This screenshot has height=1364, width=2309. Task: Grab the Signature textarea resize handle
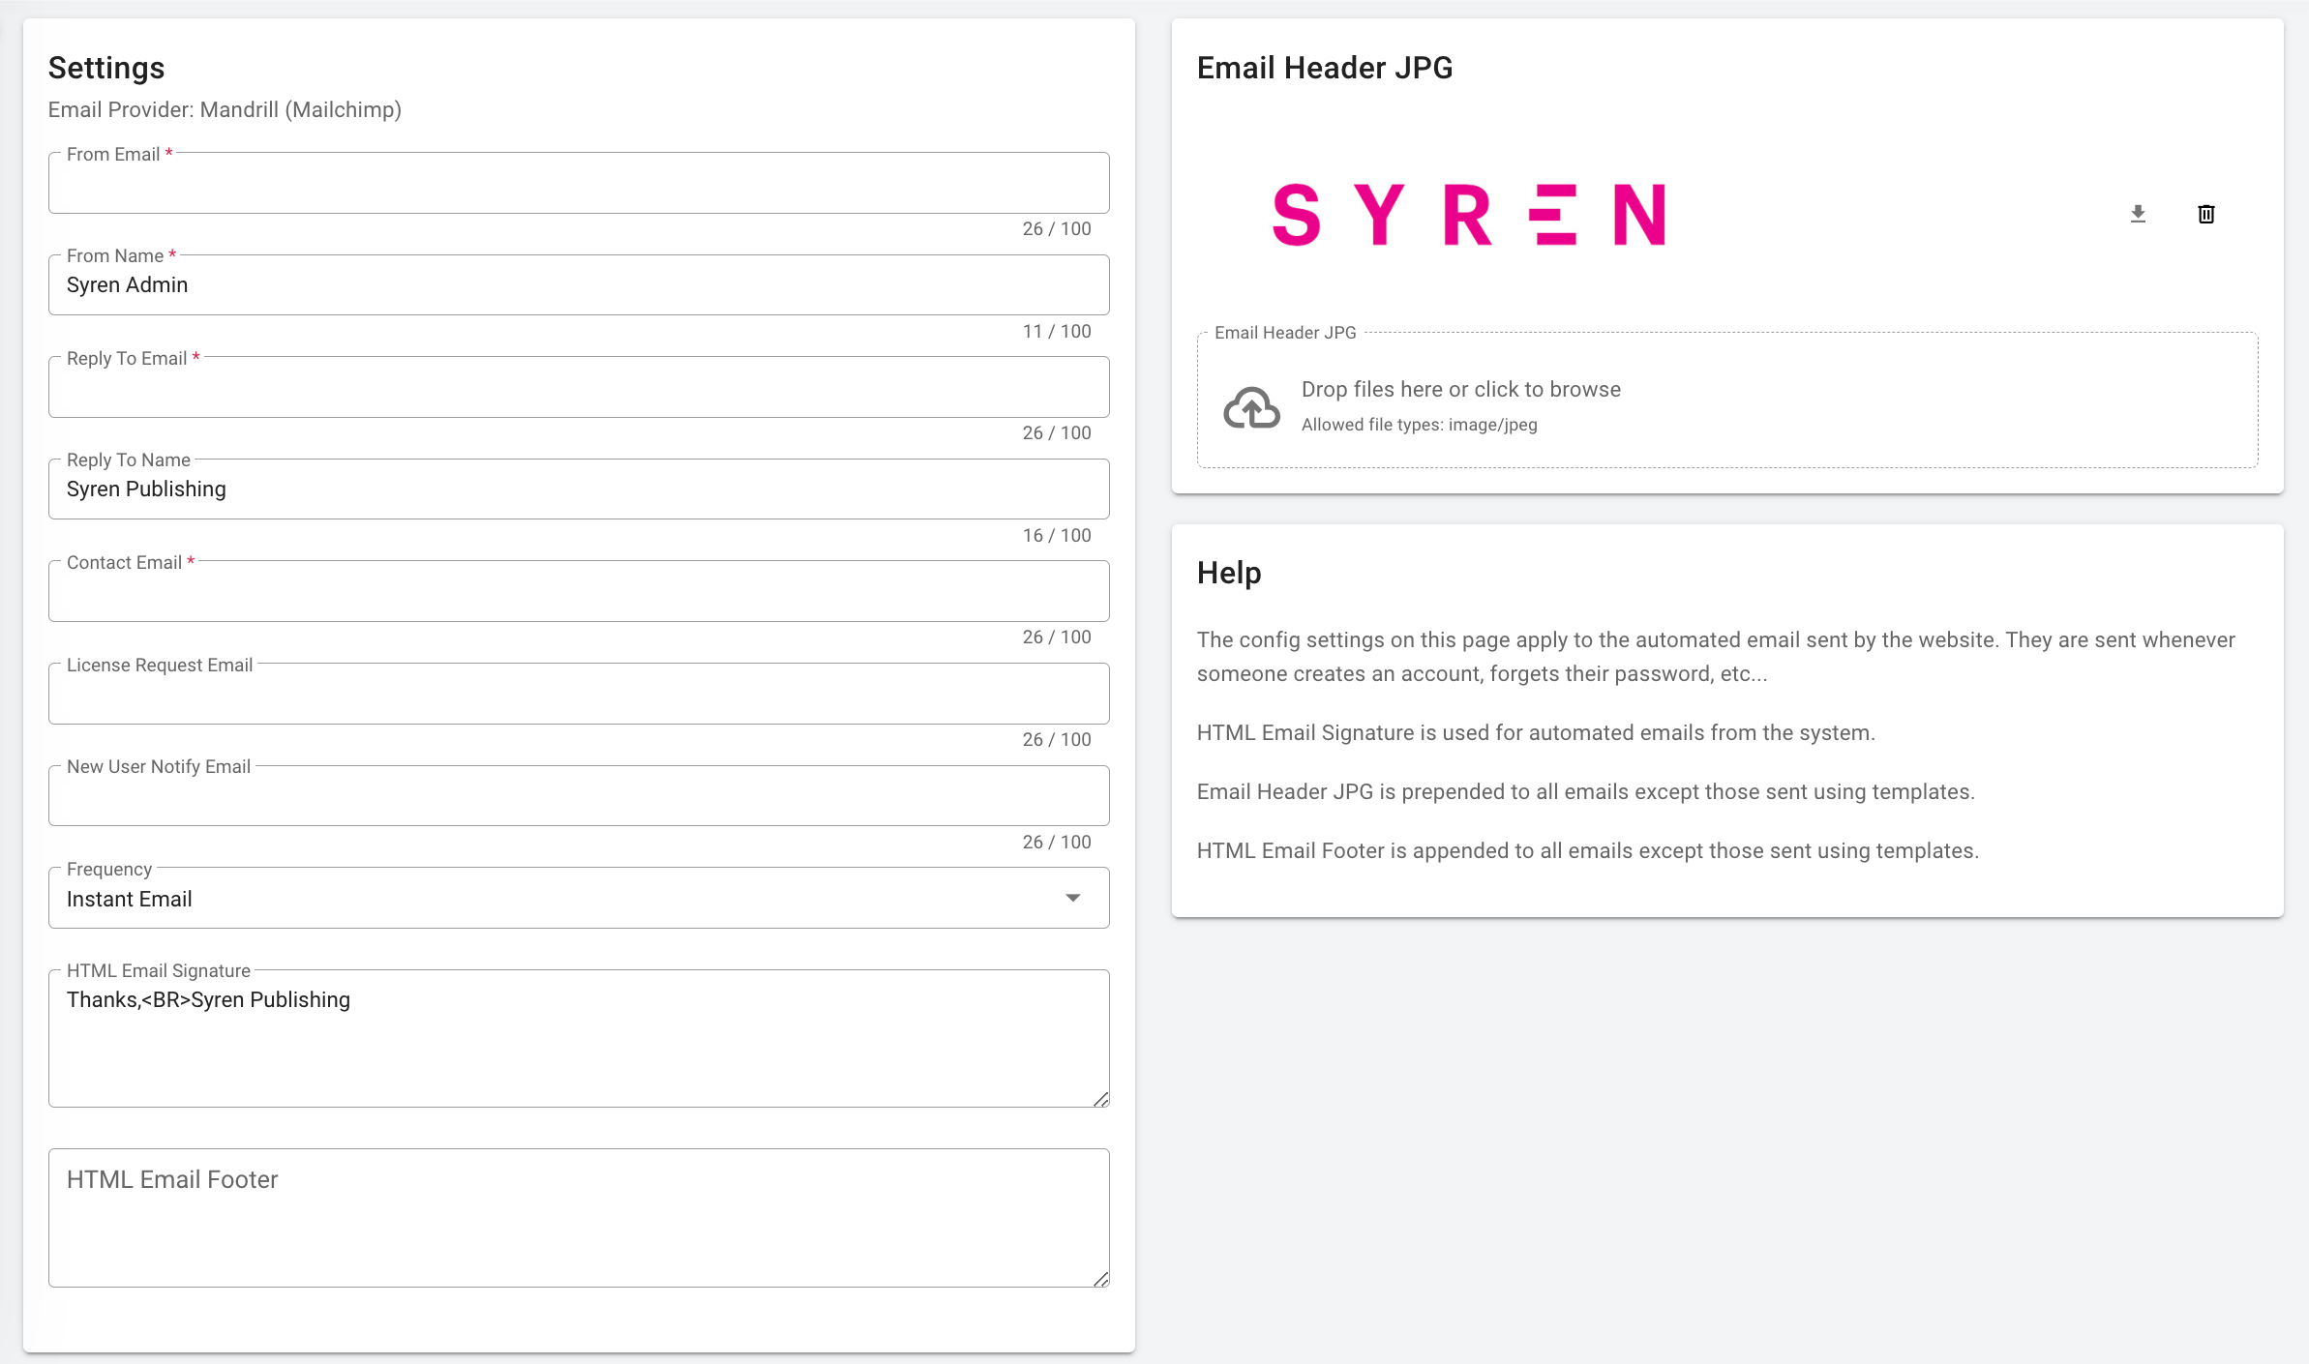1100,1099
